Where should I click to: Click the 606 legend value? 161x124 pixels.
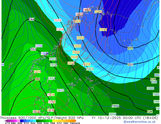point(77,123)
